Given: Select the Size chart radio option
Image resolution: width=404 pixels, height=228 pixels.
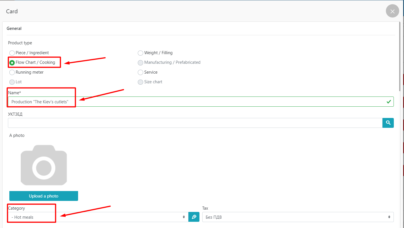Looking at the screenshot, I should click(x=140, y=82).
